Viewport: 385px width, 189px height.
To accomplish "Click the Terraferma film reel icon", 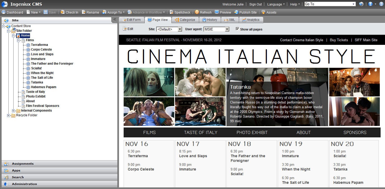I will pyautogui.click(x=28, y=45).
